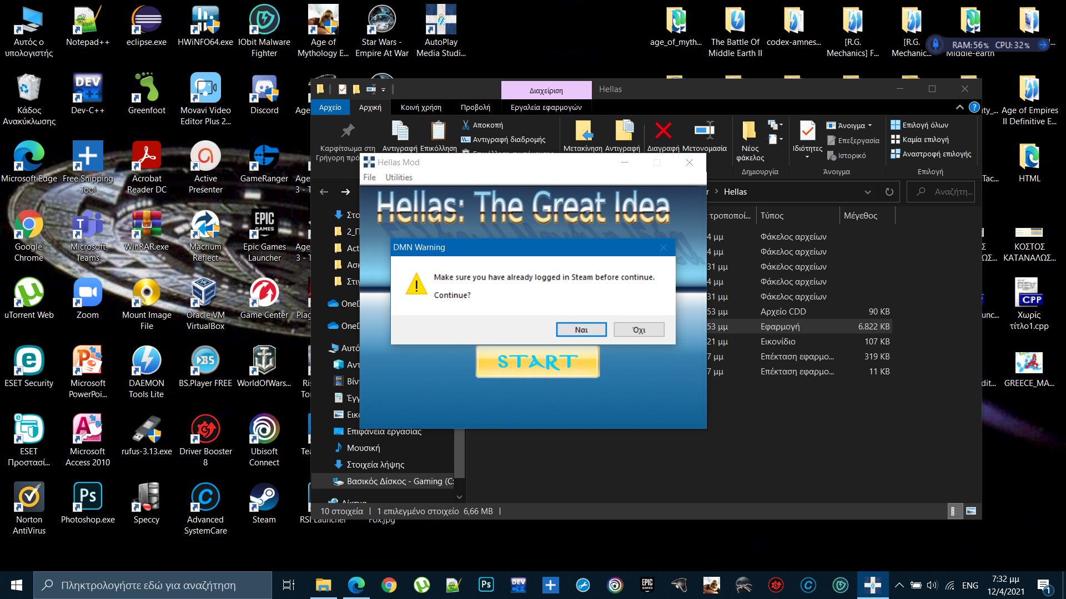Switch to large icons view toggle
1066x599 pixels.
pos(971,511)
